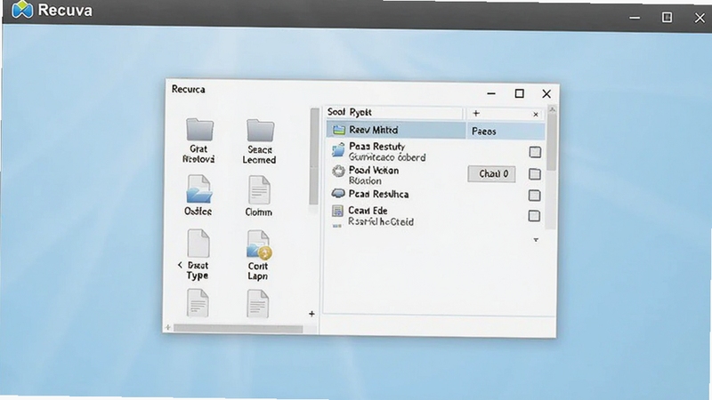Select the Osfice document folder icon
The width and height of the screenshot is (712, 400).
(198, 189)
